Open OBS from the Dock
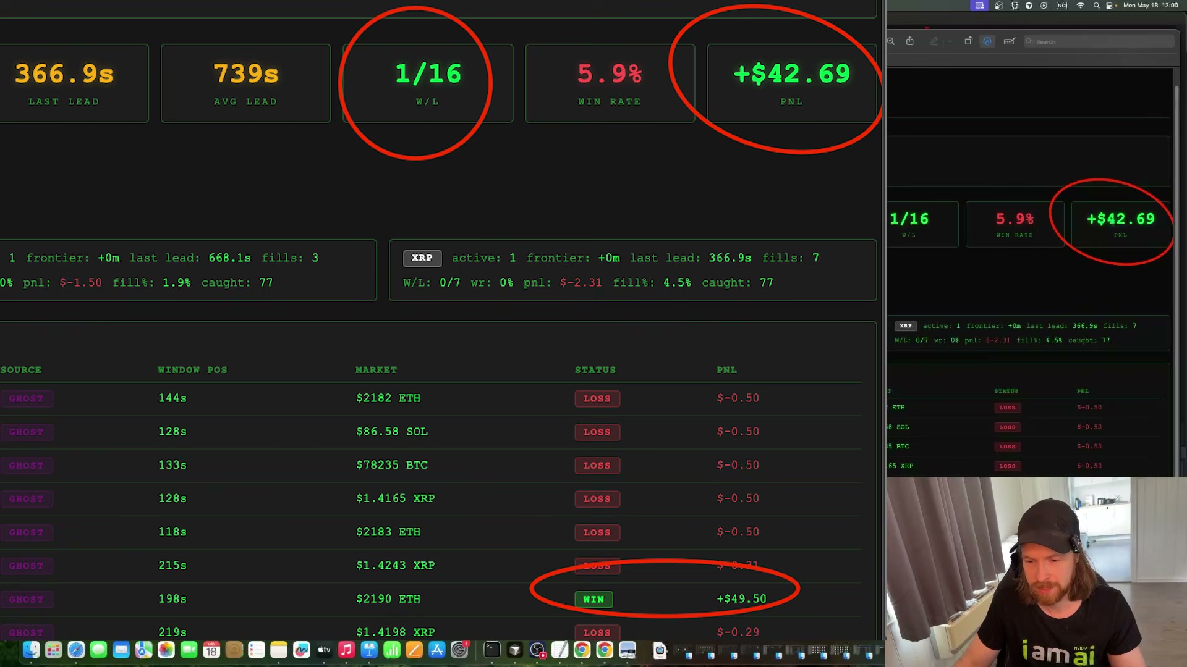Screen dimensions: 1187x667 [537, 650]
